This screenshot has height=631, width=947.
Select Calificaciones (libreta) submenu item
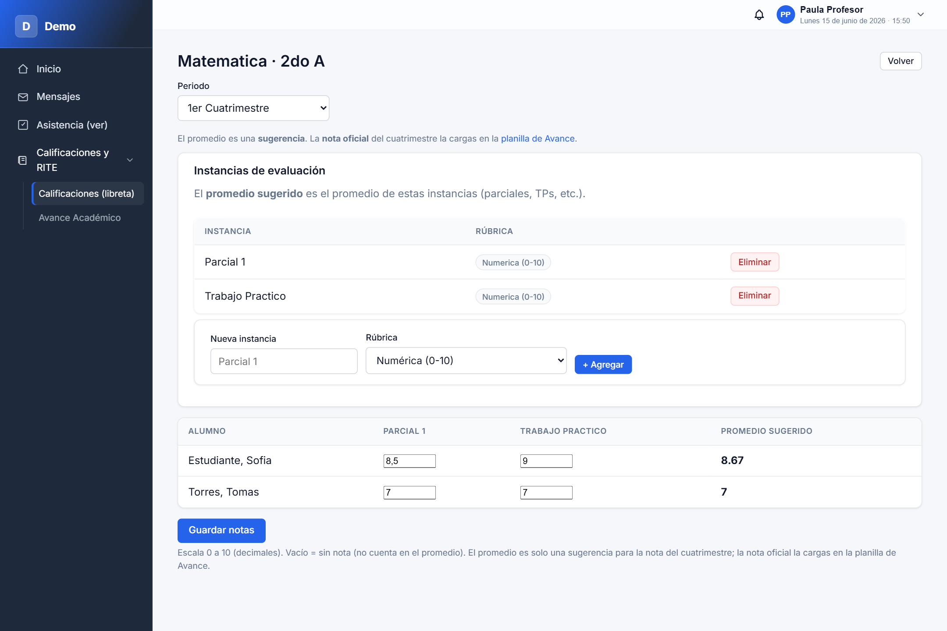tap(88, 194)
